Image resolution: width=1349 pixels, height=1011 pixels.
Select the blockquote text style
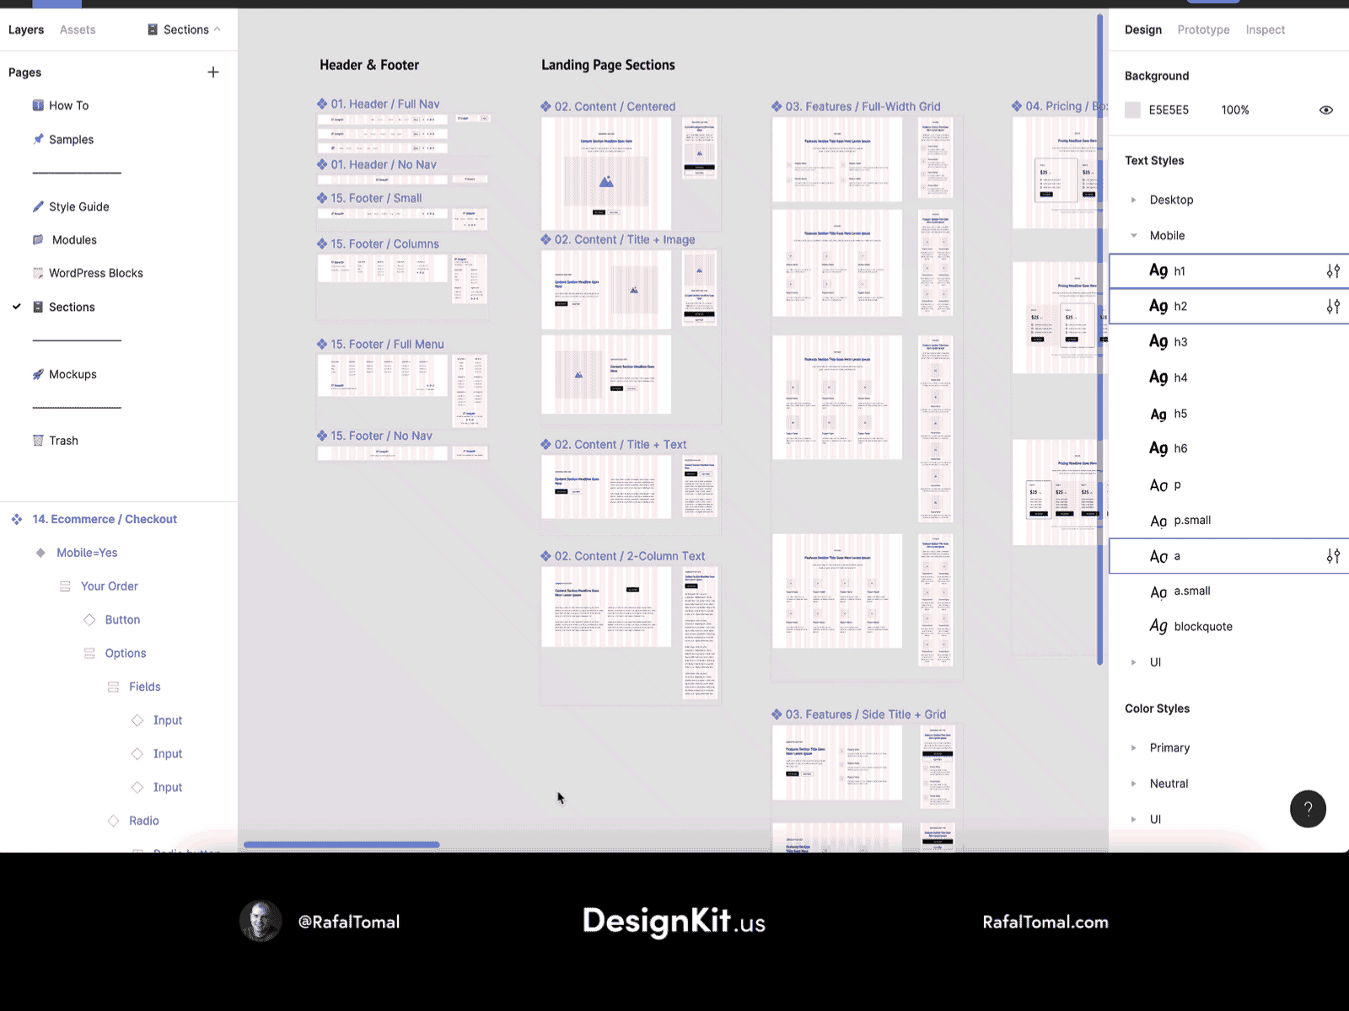tap(1228, 627)
